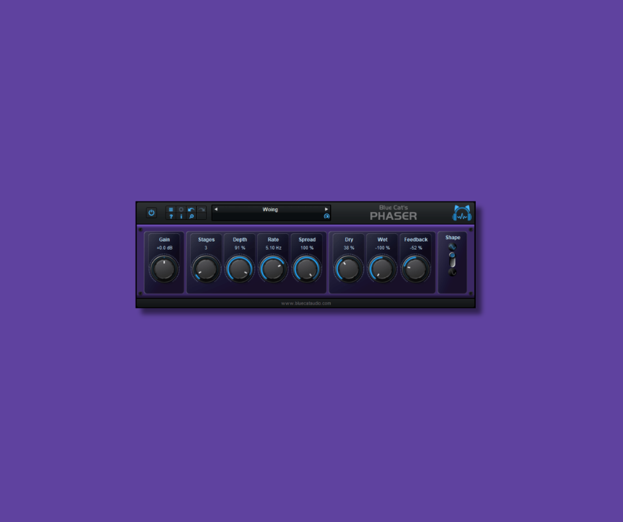This screenshot has height=522, width=623.
Task: Click the PHASER title label
Action: (394, 215)
